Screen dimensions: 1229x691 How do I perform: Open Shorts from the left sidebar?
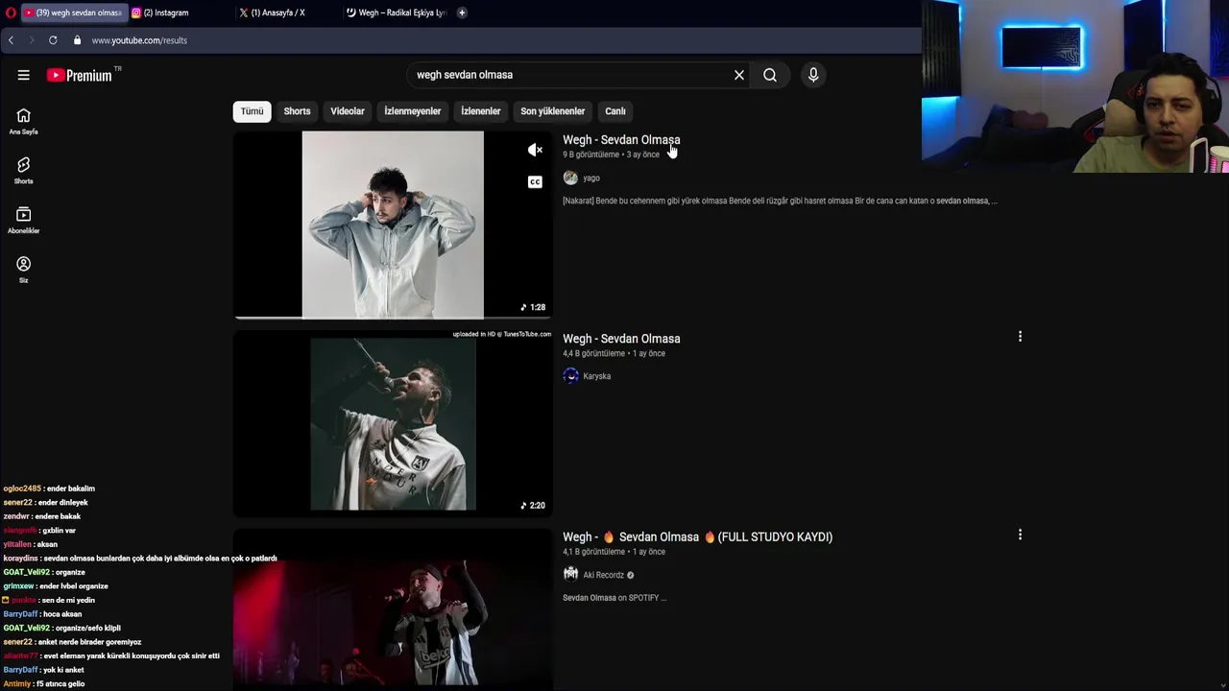pyautogui.click(x=23, y=171)
